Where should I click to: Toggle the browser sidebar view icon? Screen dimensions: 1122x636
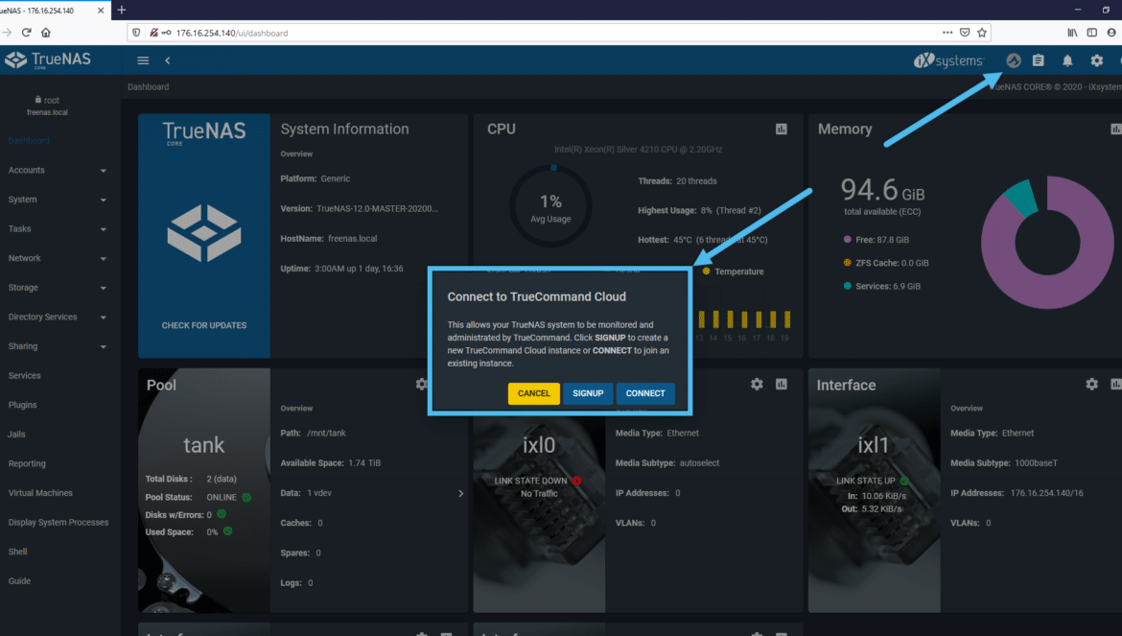pos(1092,33)
